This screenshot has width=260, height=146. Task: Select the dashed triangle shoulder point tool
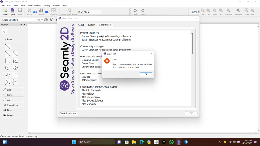tap(8, 68)
